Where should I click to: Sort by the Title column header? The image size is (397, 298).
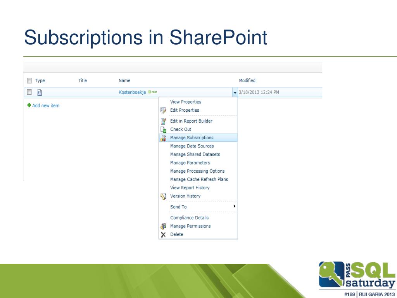coord(83,81)
